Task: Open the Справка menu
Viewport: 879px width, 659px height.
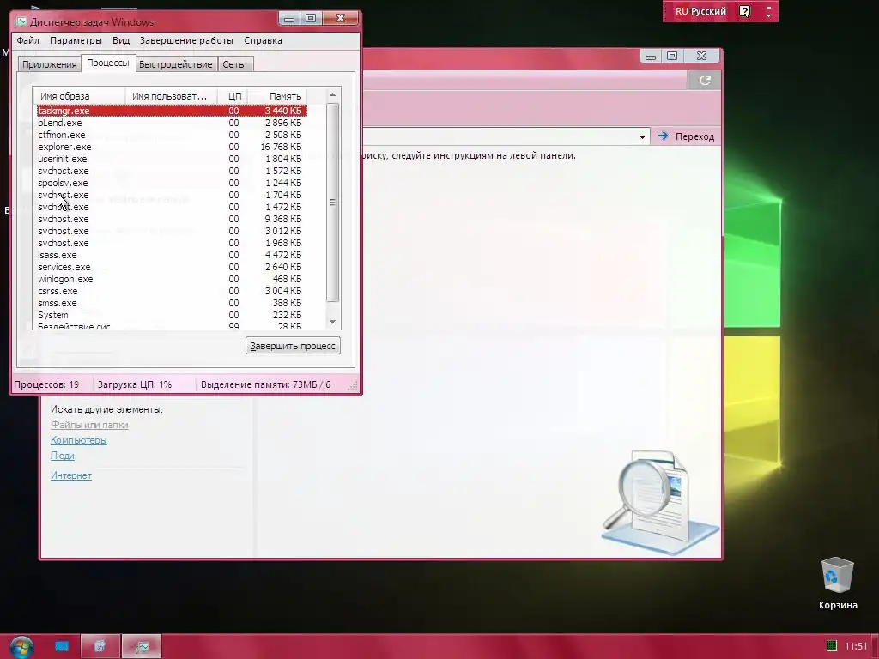Action: [x=263, y=40]
